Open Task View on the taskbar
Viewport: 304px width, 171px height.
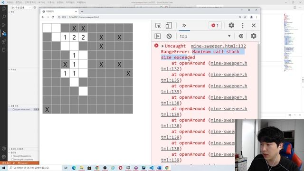point(66,168)
